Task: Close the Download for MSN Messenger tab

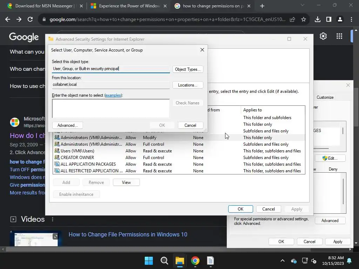Action: (x=81, y=6)
